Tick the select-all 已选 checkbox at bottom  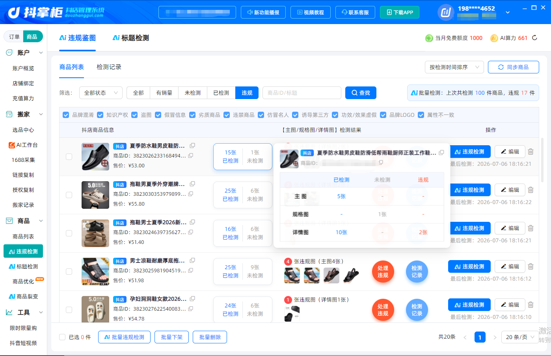[x=62, y=337]
